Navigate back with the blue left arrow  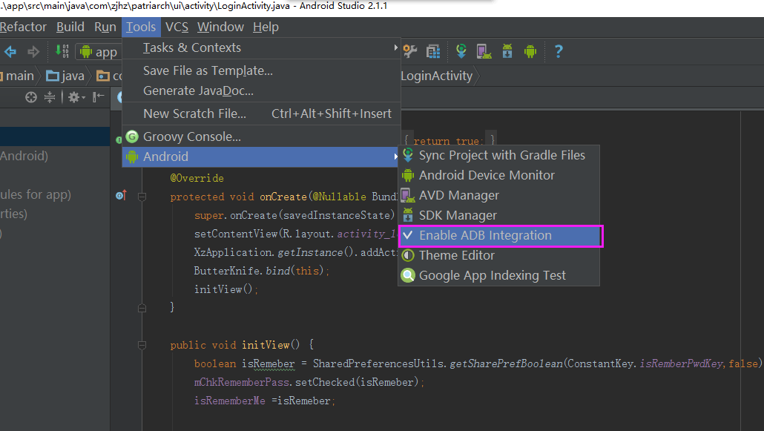point(10,51)
